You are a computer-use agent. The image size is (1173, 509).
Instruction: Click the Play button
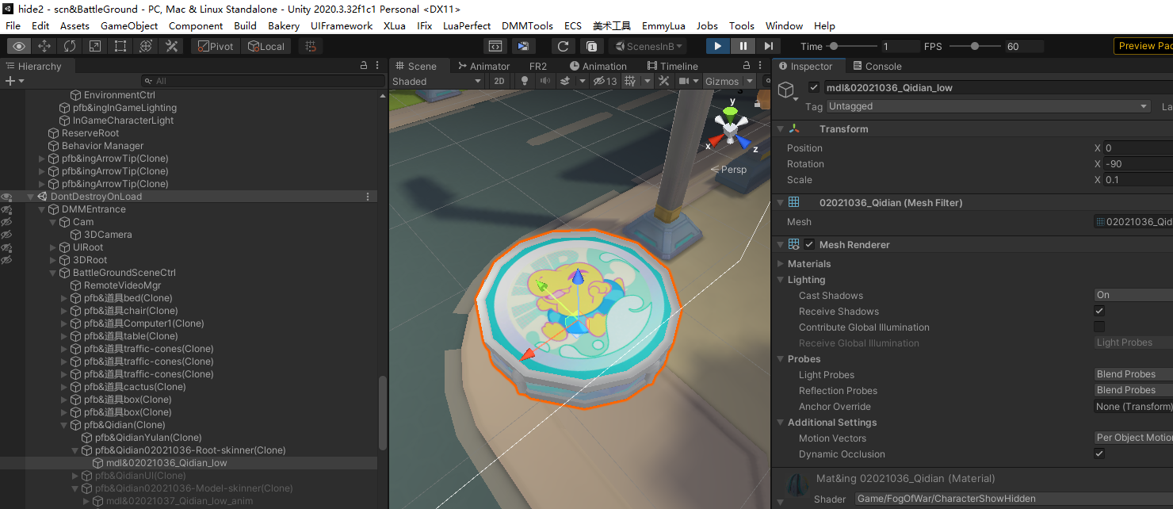click(717, 46)
